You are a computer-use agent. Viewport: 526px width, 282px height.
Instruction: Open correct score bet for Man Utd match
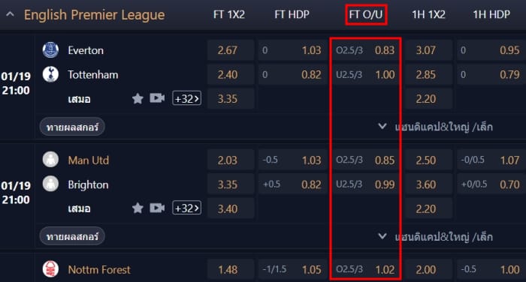pos(72,237)
